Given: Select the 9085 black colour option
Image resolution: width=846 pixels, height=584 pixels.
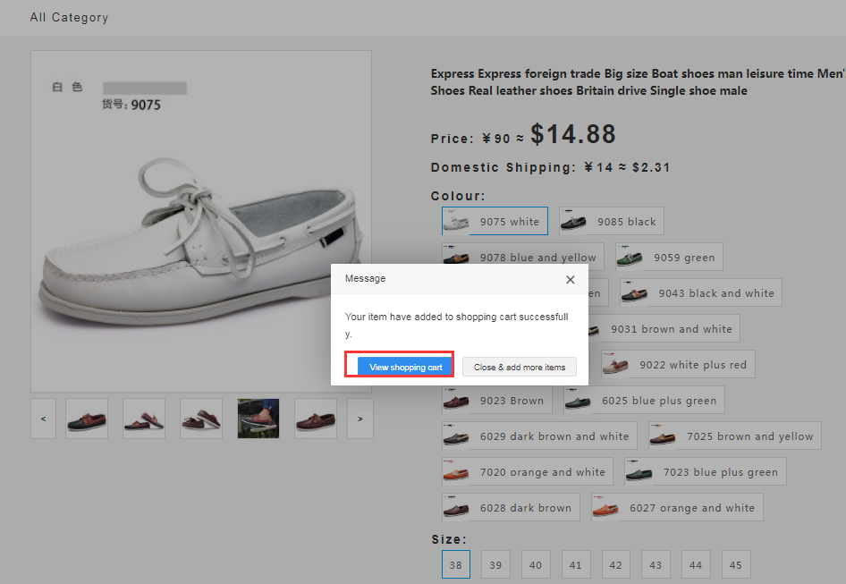Looking at the screenshot, I should [x=612, y=221].
